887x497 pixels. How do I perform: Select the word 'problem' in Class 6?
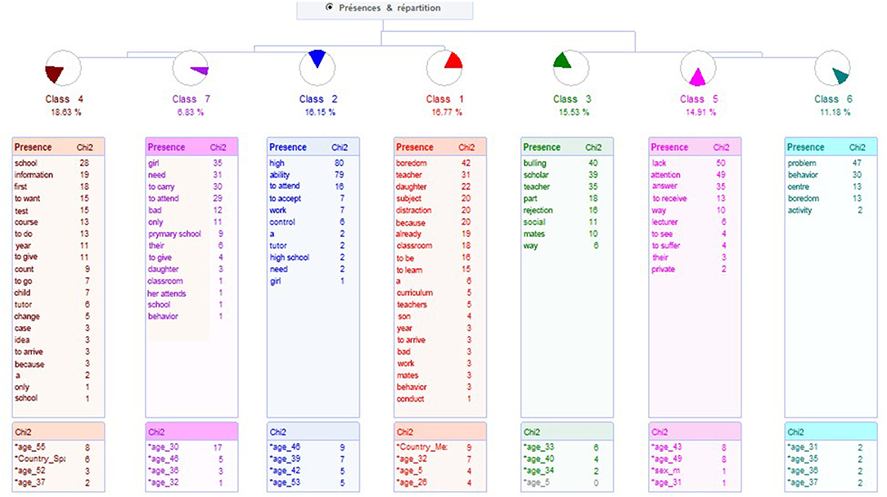click(x=802, y=163)
